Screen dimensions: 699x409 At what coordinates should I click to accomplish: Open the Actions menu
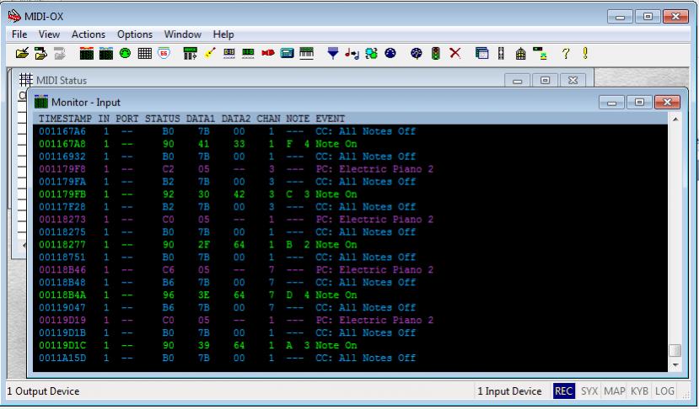point(89,35)
